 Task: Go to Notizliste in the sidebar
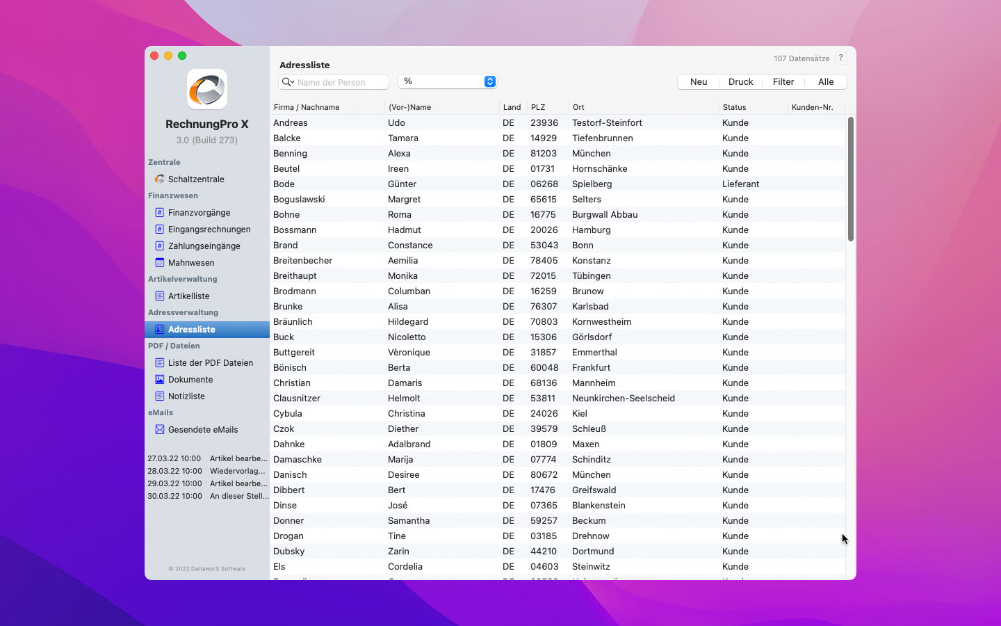click(186, 396)
